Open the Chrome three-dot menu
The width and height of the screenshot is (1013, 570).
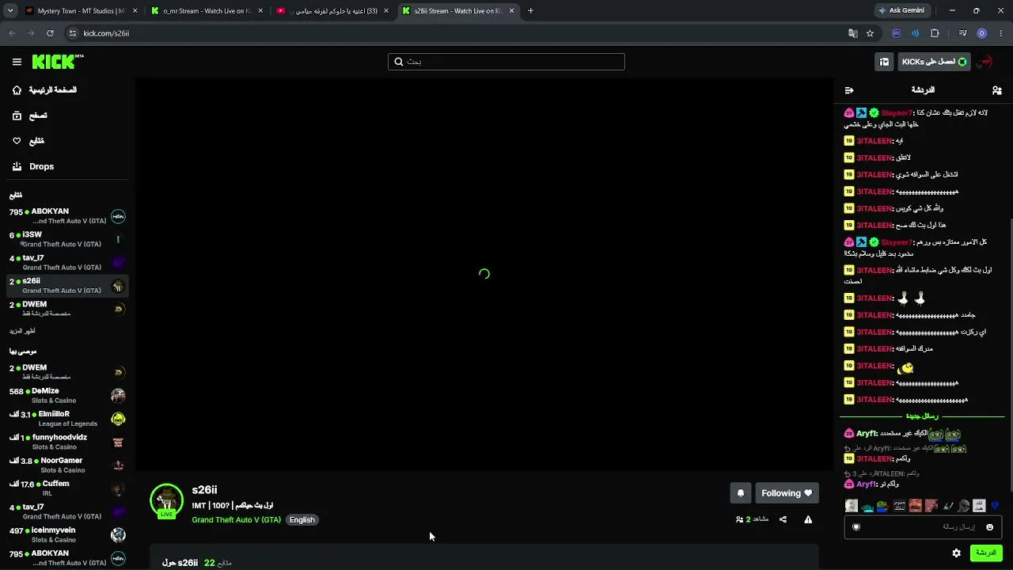point(1001,33)
